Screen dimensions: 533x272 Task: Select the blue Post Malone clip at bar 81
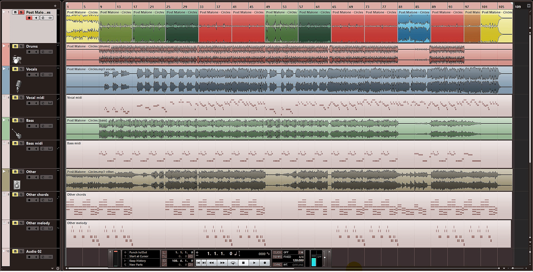(414, 26)
